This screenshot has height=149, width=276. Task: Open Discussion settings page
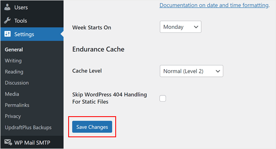[17, 83]
